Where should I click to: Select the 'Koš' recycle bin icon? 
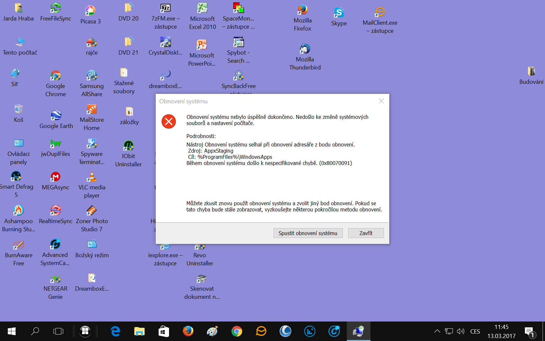[18, 113]
